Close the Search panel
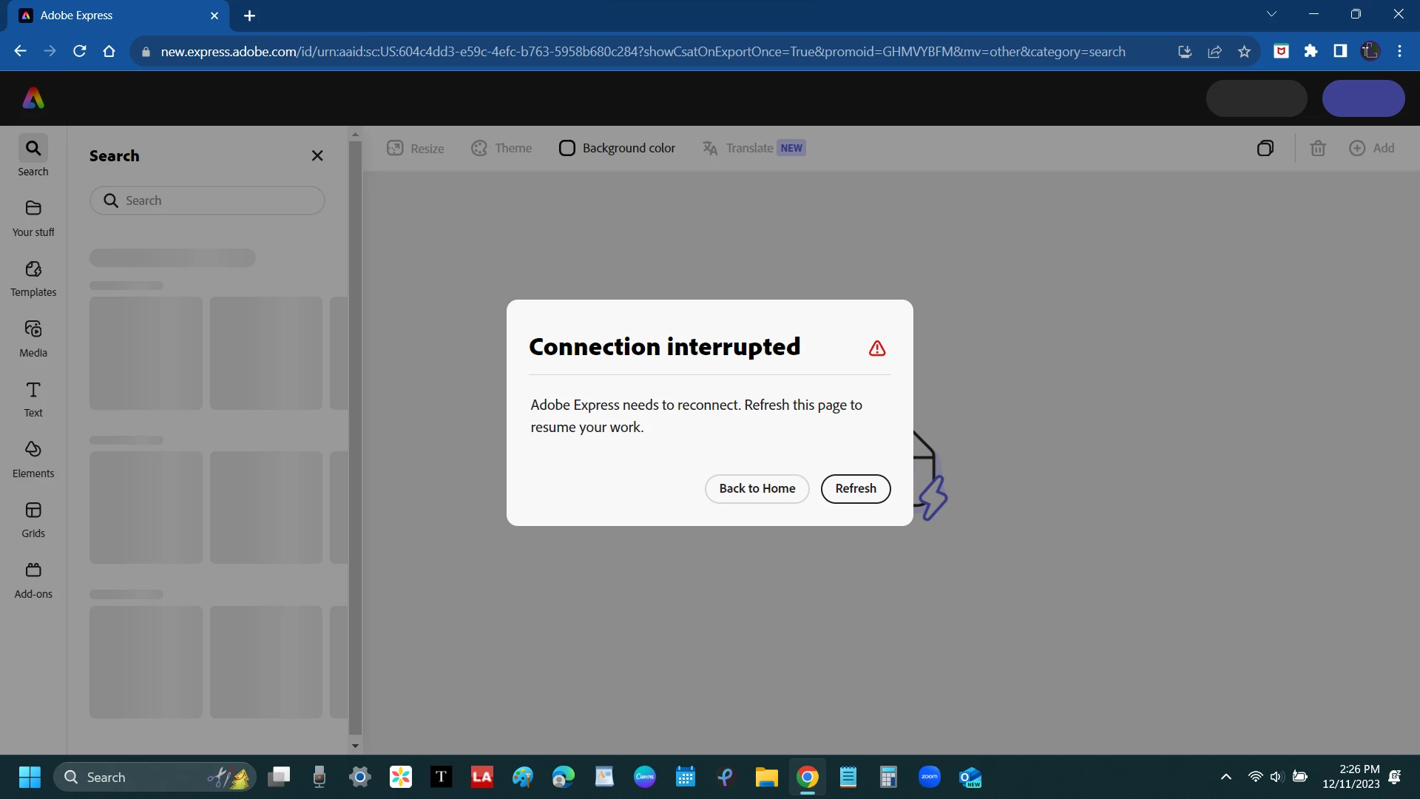The image size is (1420, 799). (317, 155)
